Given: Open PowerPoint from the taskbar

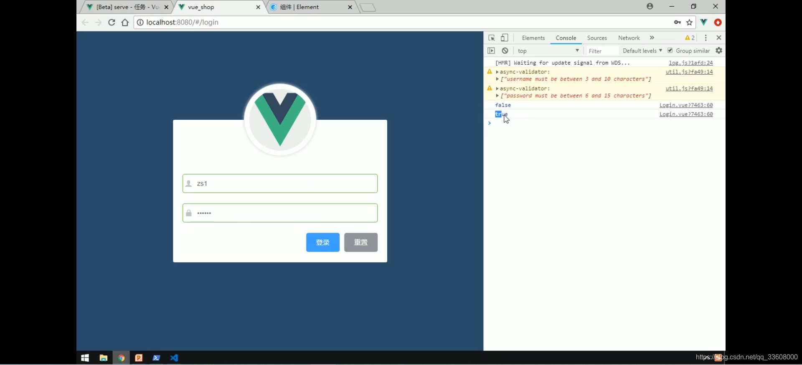Looking at the screenshot, I should [x=139, y=358].
